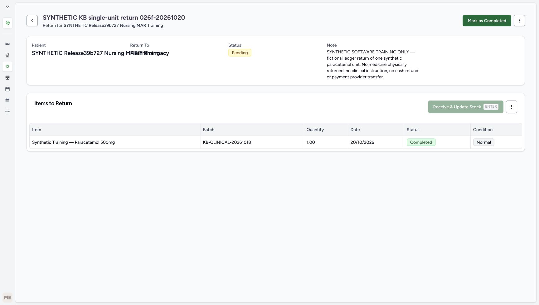Click the ME user avatar
539x305 pixels.
point(7,298)
